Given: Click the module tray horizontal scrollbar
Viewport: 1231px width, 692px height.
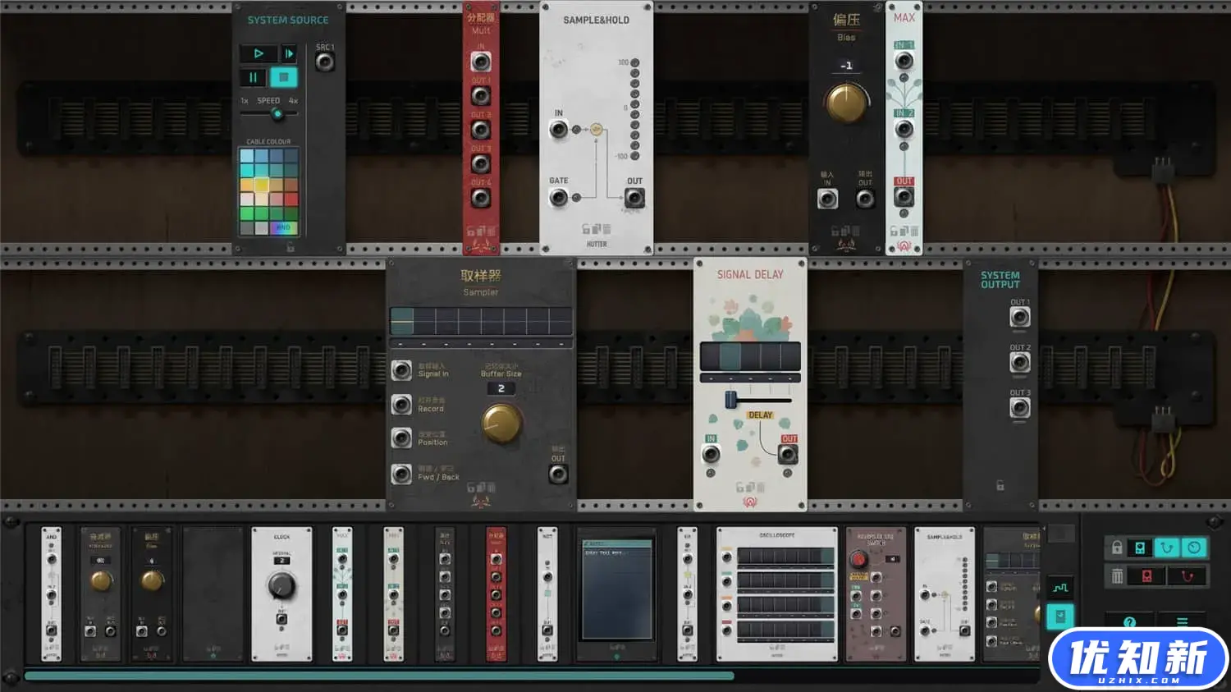Looking at the screenshot, I should [378, 676].
